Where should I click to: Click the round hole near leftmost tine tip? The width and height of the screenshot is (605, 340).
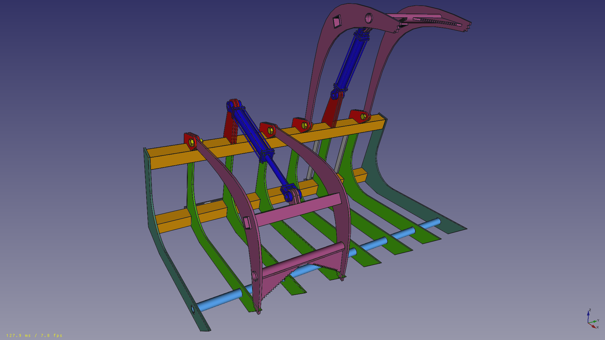193,309
